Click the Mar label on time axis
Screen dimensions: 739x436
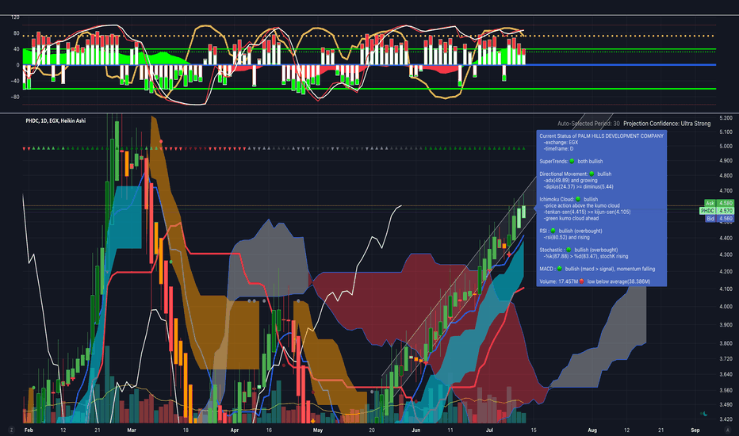tap(132, 430)
